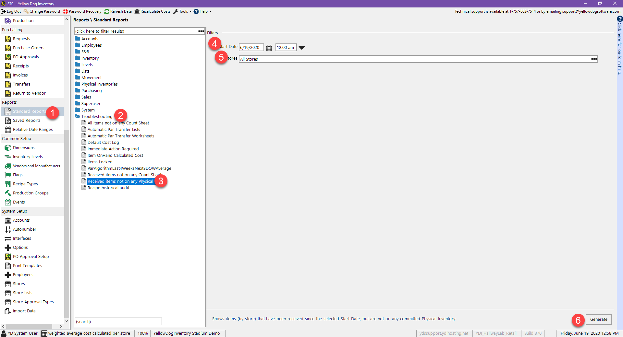Open Purchase Orders icon
This screenshot has height=337, width=623.
tap(8, 48)
